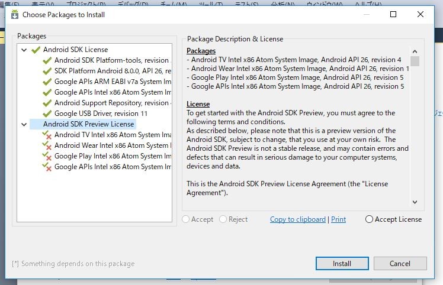Click status icon beside Android Wear Intel x86 item
Screen dimensions: 443x285
click(x=47, y=146)
